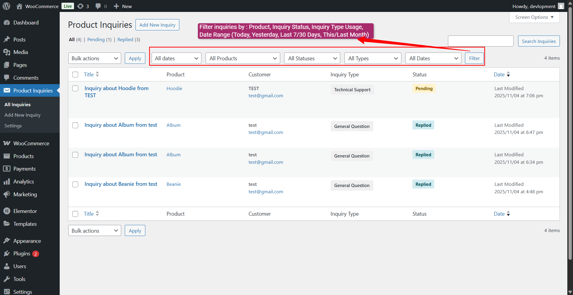Switch to the Replied status view

125,40
